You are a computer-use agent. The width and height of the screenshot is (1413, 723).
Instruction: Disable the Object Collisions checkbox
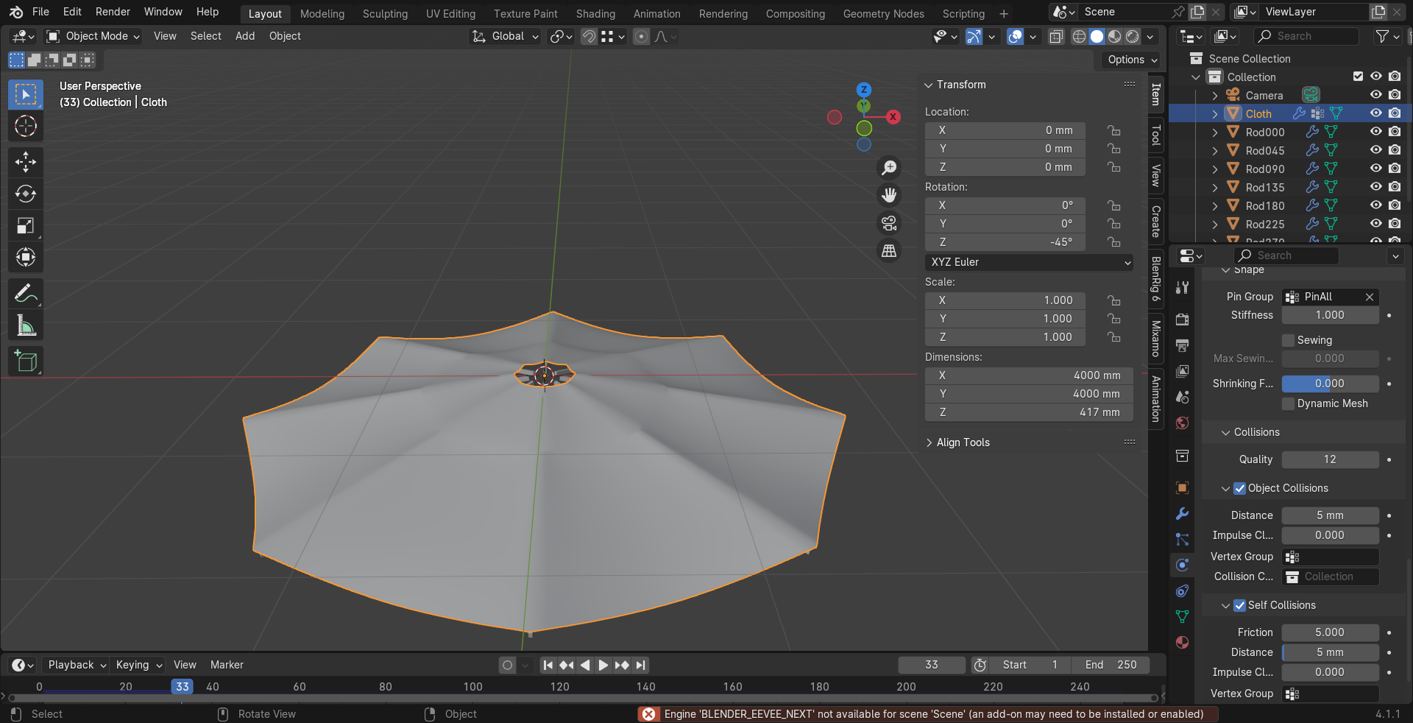pyautogui.click(x=1240, y=488)
